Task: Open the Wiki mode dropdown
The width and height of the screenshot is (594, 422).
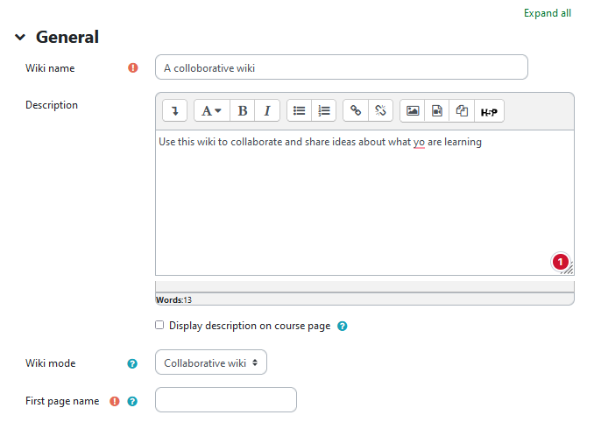Action: (x=211, y=362)
